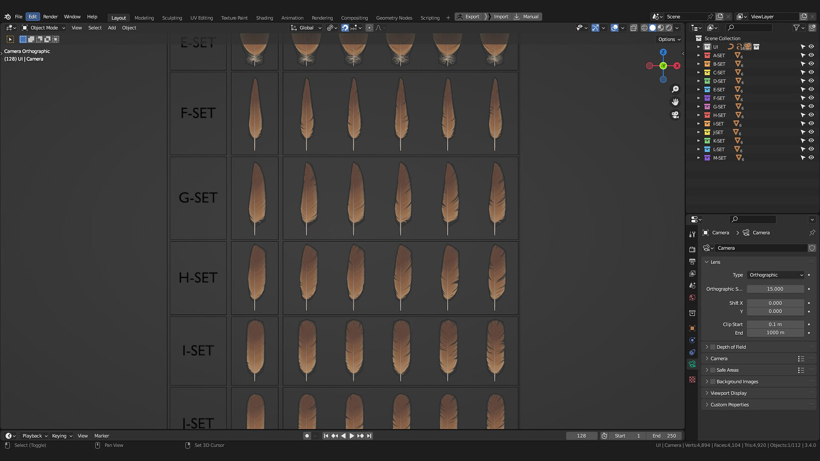Open the Object Mode dropdown

pos(44,28)
